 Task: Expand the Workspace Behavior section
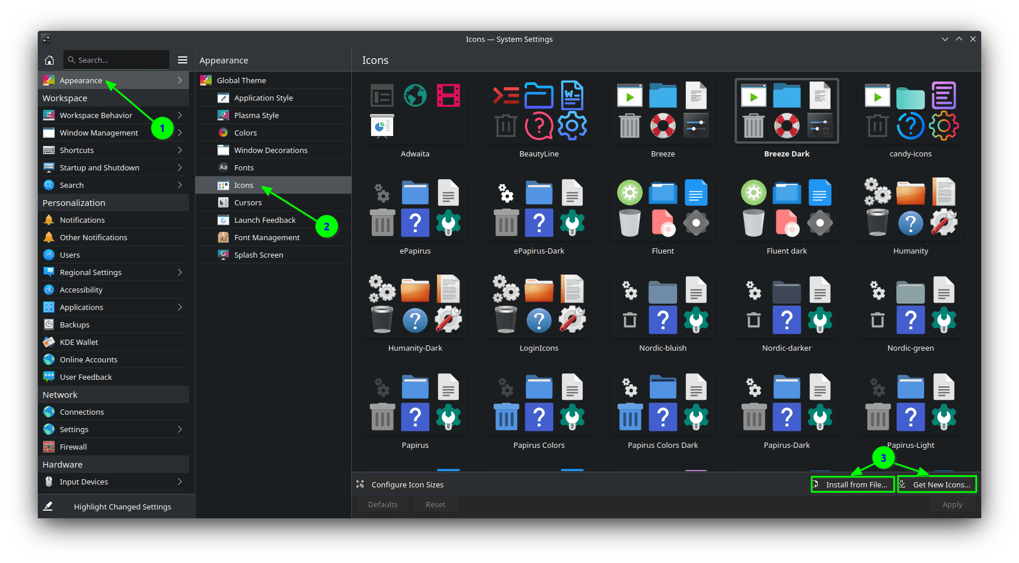pyautogui.click(x=96, y=115)
